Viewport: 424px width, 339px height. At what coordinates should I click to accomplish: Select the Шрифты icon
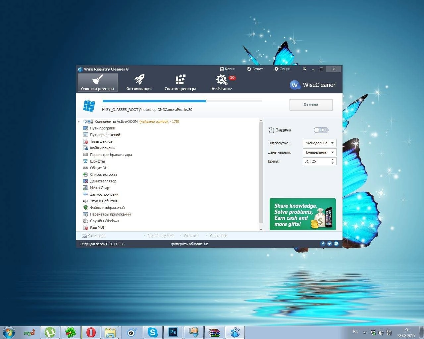tap(85, 161)
